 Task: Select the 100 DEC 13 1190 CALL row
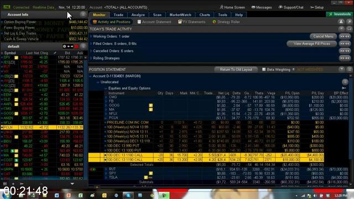206,160
